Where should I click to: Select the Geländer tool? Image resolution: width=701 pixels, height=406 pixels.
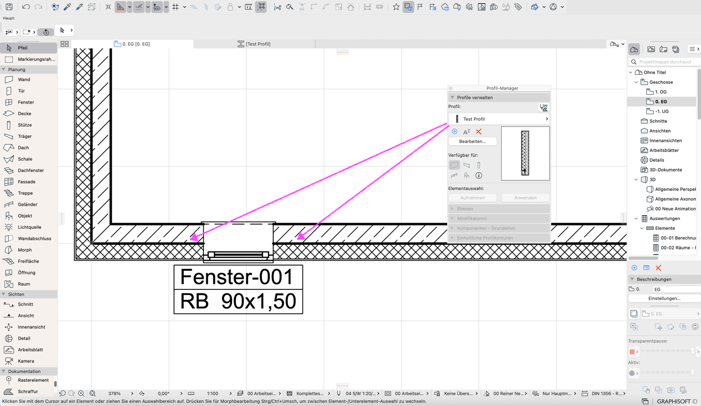28,205
